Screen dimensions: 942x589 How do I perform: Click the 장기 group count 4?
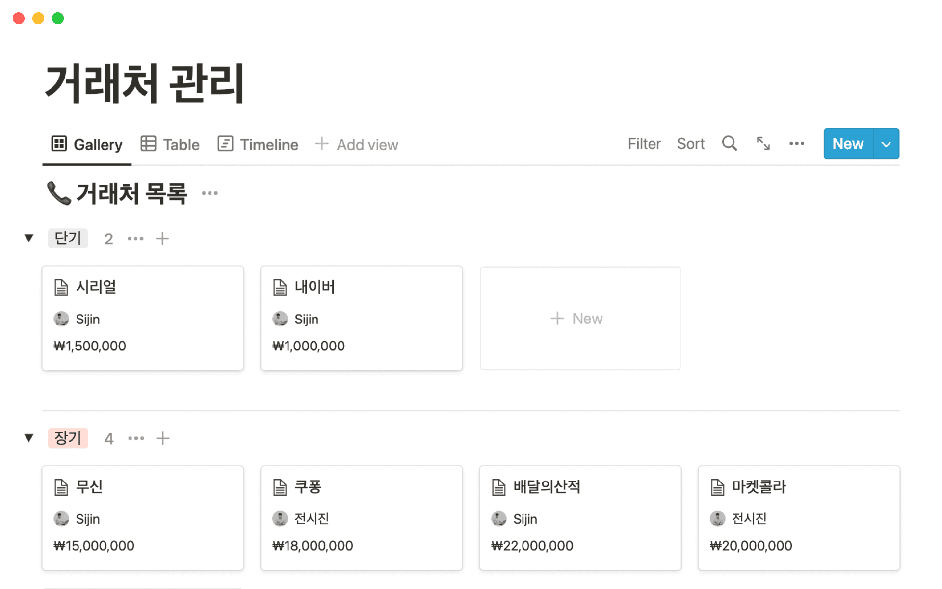coord(109,439)
